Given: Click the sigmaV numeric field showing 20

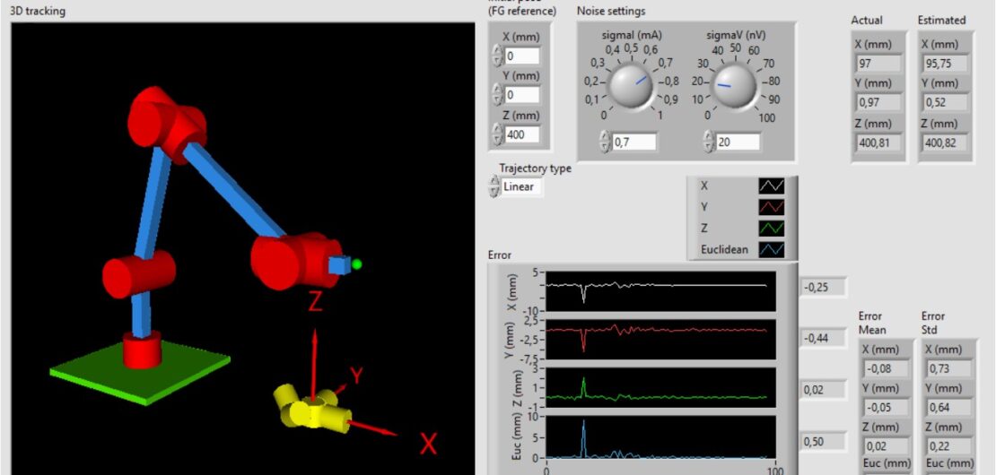Looking at the screenshot, I should [x=738, y=142].
